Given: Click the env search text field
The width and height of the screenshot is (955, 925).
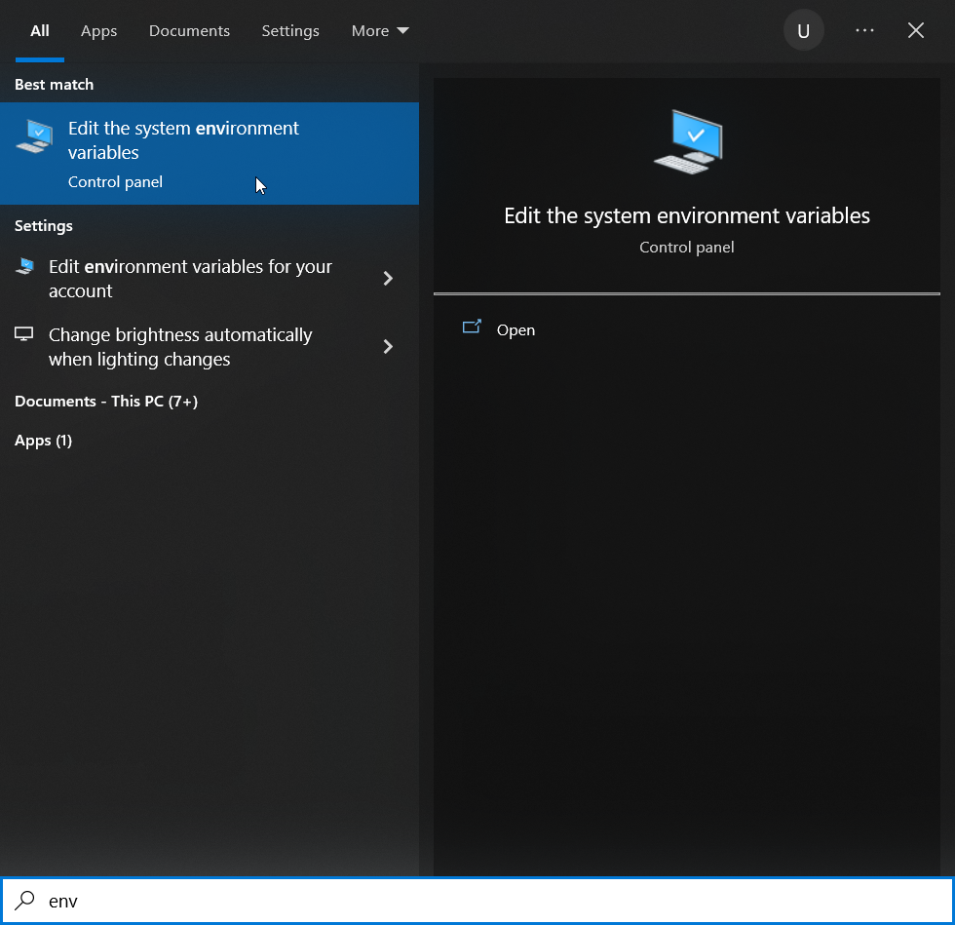Looking at the screenshot, I should pyautogui.click(x=487, y=901).
